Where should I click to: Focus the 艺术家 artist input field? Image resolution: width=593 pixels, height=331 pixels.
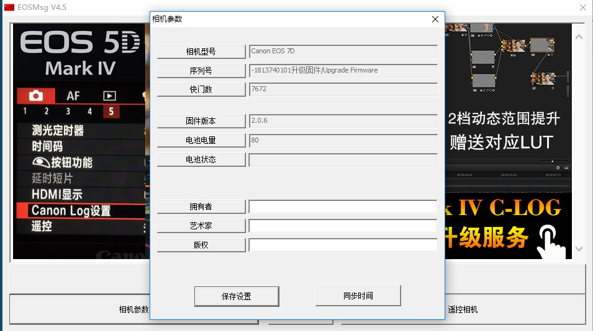click(343, 226)
